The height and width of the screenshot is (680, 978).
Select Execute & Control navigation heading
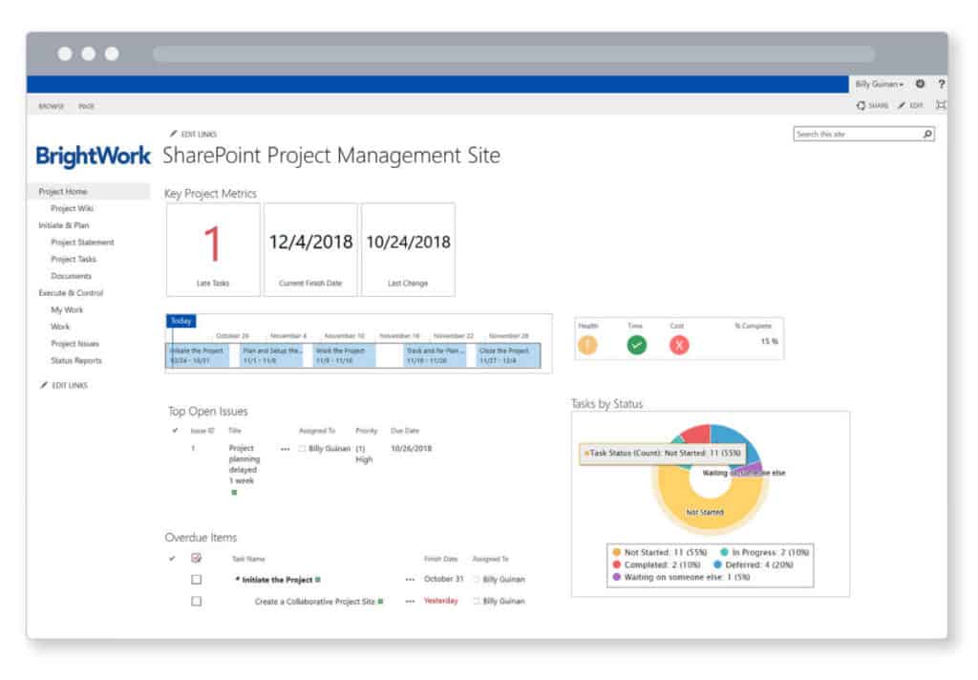pos(71,292)
